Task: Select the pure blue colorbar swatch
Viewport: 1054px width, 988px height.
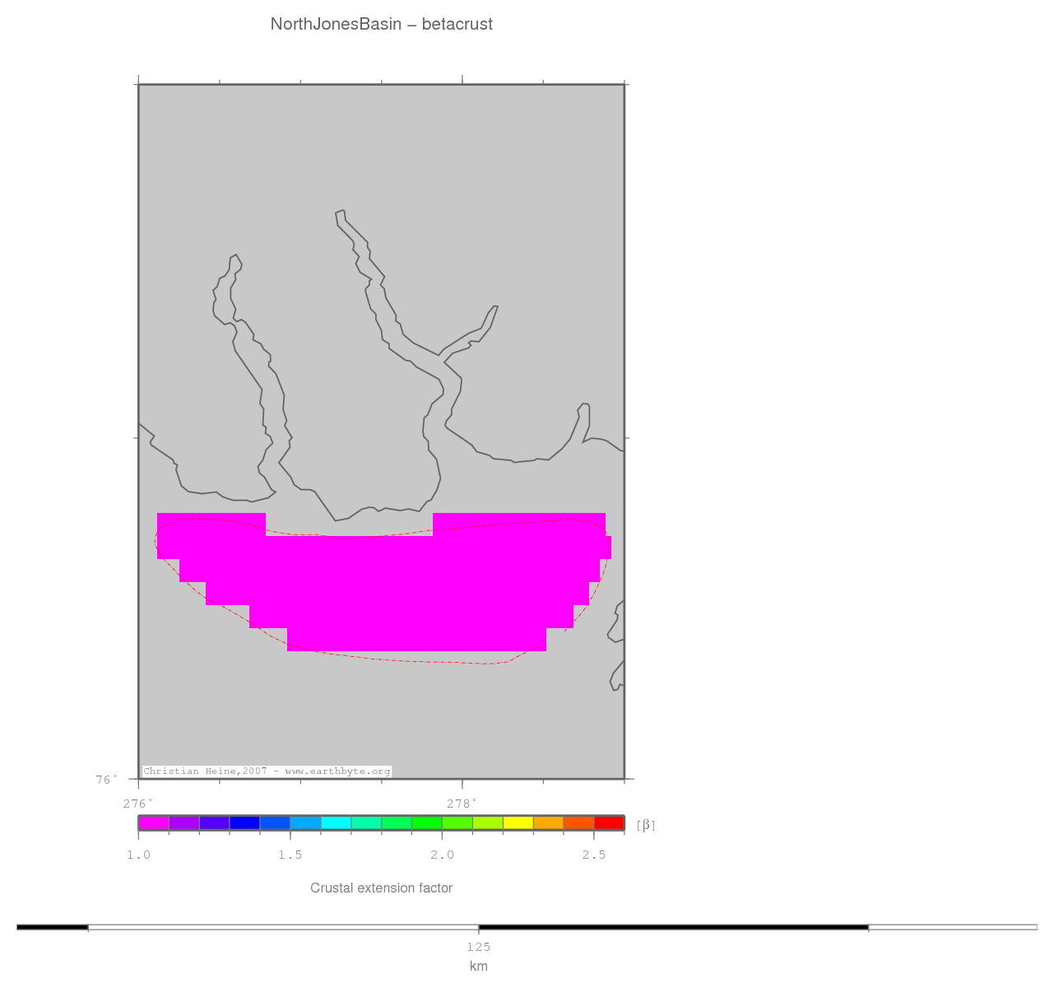Action: coord(244,823)
